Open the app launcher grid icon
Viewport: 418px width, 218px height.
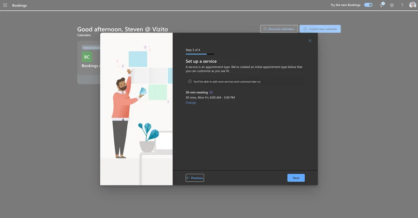[x=5, y=5]
